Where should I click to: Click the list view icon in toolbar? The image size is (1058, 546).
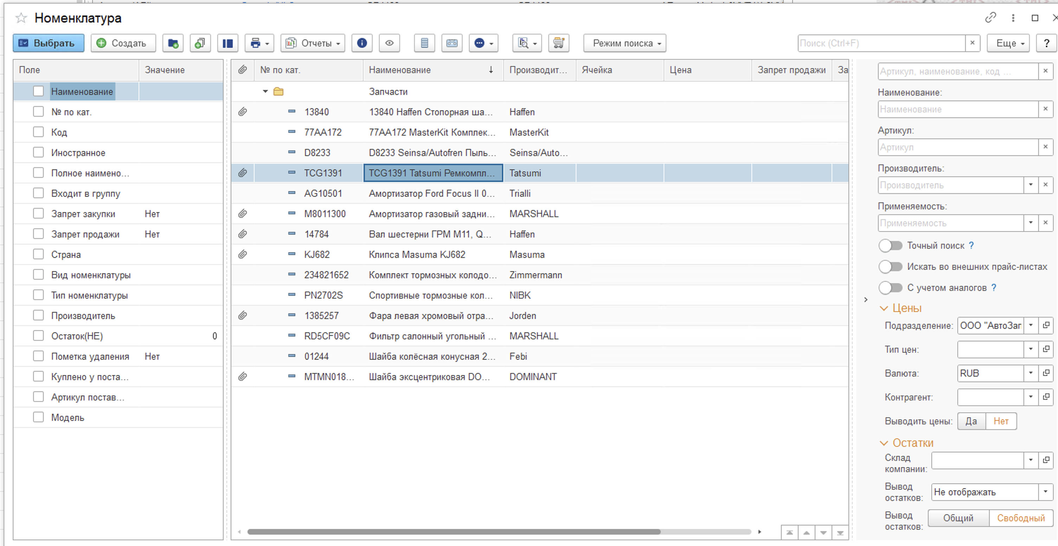click(x=425, y=43)
